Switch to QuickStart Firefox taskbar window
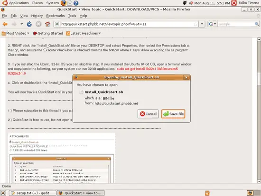 [81, 193]
